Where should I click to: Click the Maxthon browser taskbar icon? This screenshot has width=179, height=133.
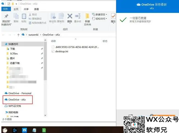click(x=24, y=130)
